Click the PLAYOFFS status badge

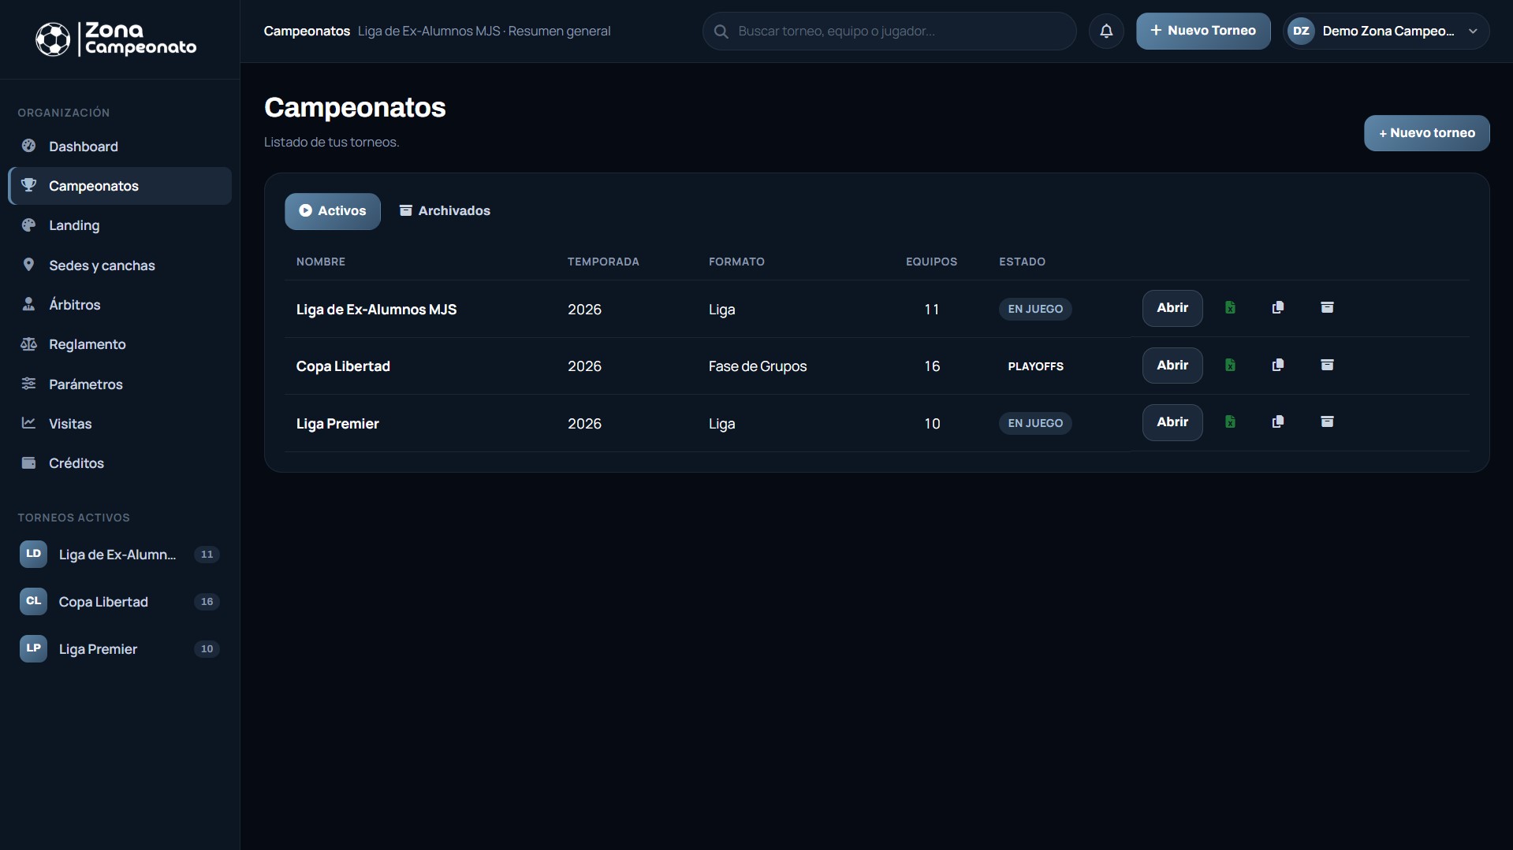click(x=1035, y=366)
